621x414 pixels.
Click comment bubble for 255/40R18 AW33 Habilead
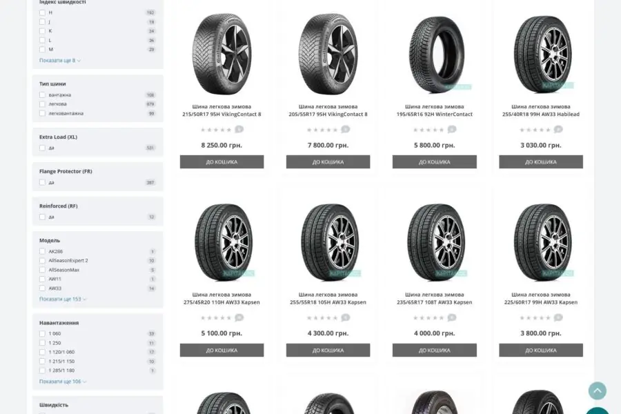point(558,129)
